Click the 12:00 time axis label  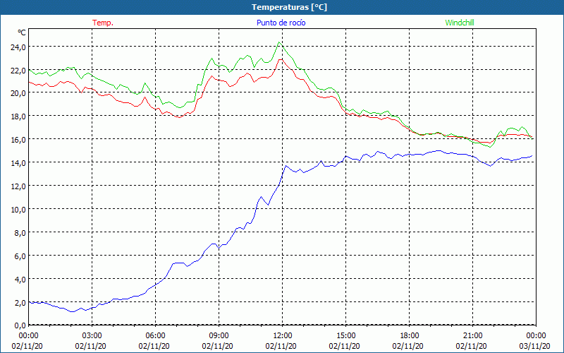click(283, 336)
